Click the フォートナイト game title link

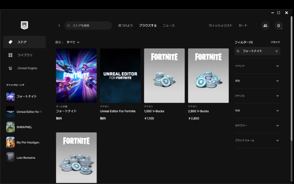click(x=66, y=111)
